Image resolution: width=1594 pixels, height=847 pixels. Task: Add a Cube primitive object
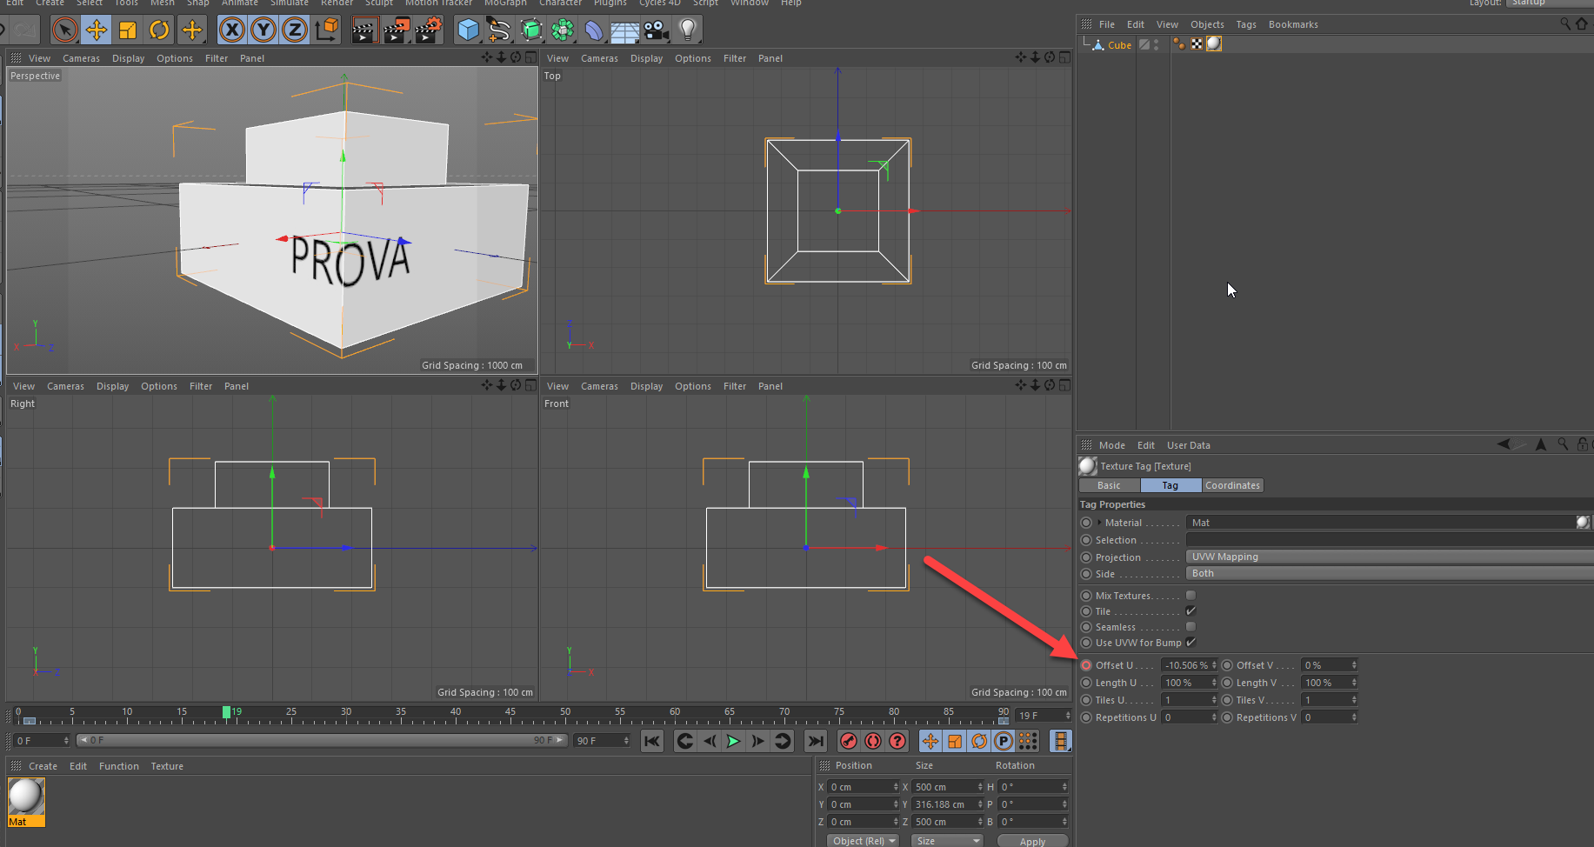tap(468, 30)
